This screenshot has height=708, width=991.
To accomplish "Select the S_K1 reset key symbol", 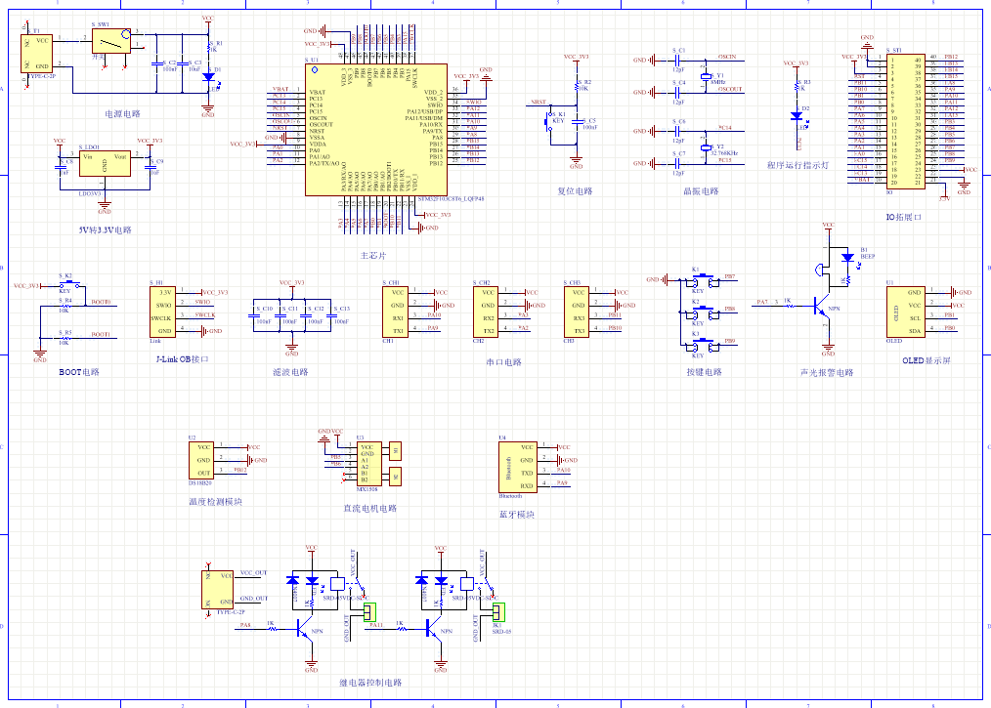I will (x=548, y=121).
